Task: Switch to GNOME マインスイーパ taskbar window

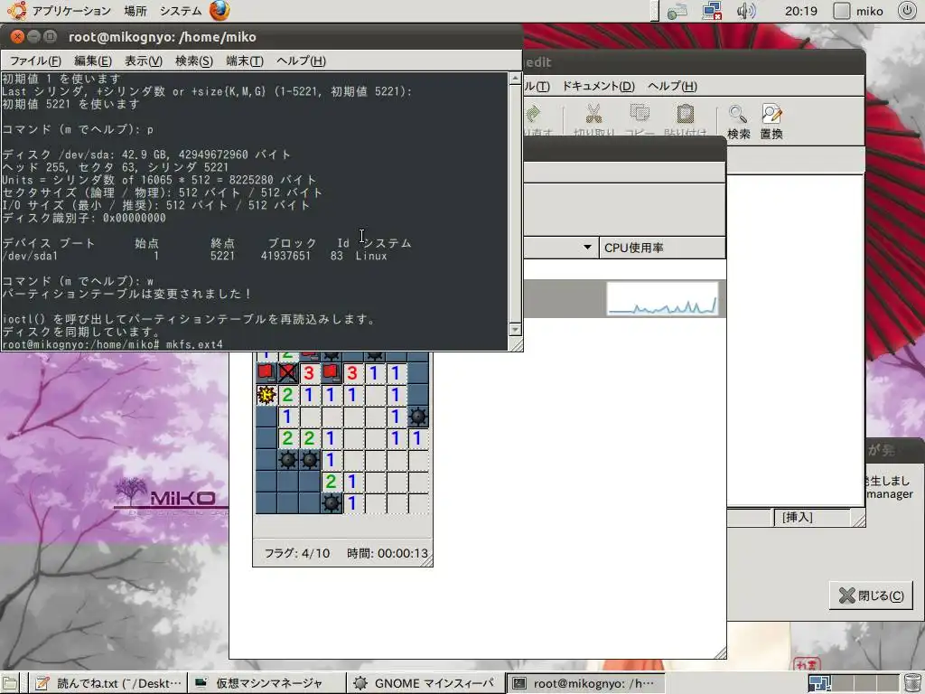Action: 425,683
